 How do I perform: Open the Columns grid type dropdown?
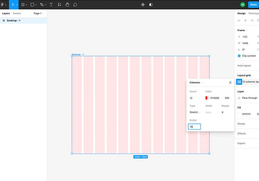pos(196,82)
